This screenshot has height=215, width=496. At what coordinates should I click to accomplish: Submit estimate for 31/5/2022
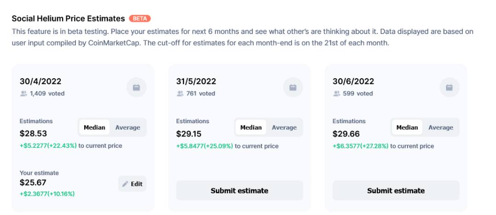coord(239,191)
